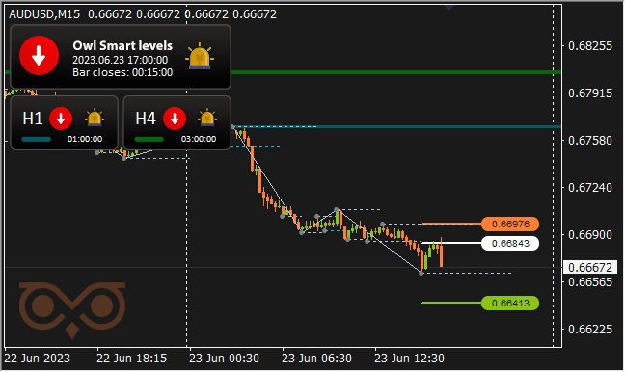625x372 pixels.
Task: Click the 0.67580 price scale value
Action: click(590, 141)
